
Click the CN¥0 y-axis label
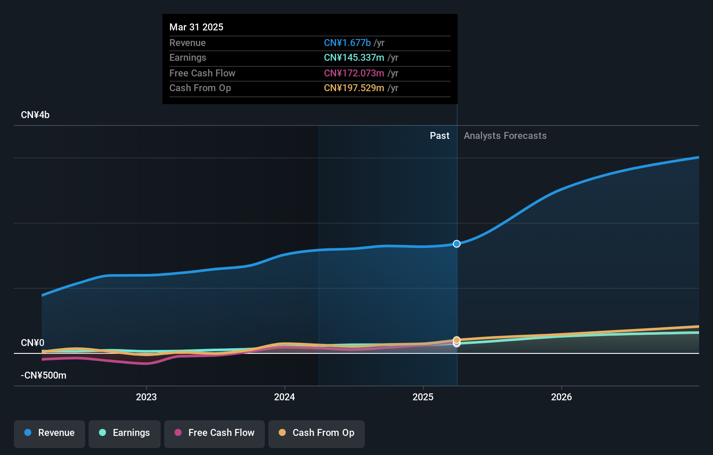[x=33, y=343]
